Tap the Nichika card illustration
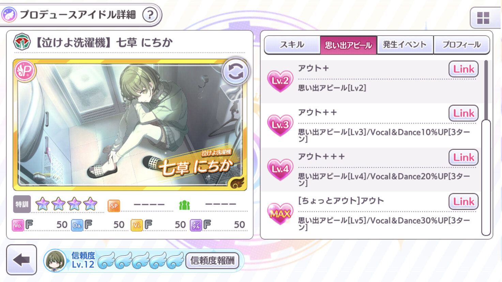Image resolution: width=502 pixels, height=282 pixels. coord(130,125)
